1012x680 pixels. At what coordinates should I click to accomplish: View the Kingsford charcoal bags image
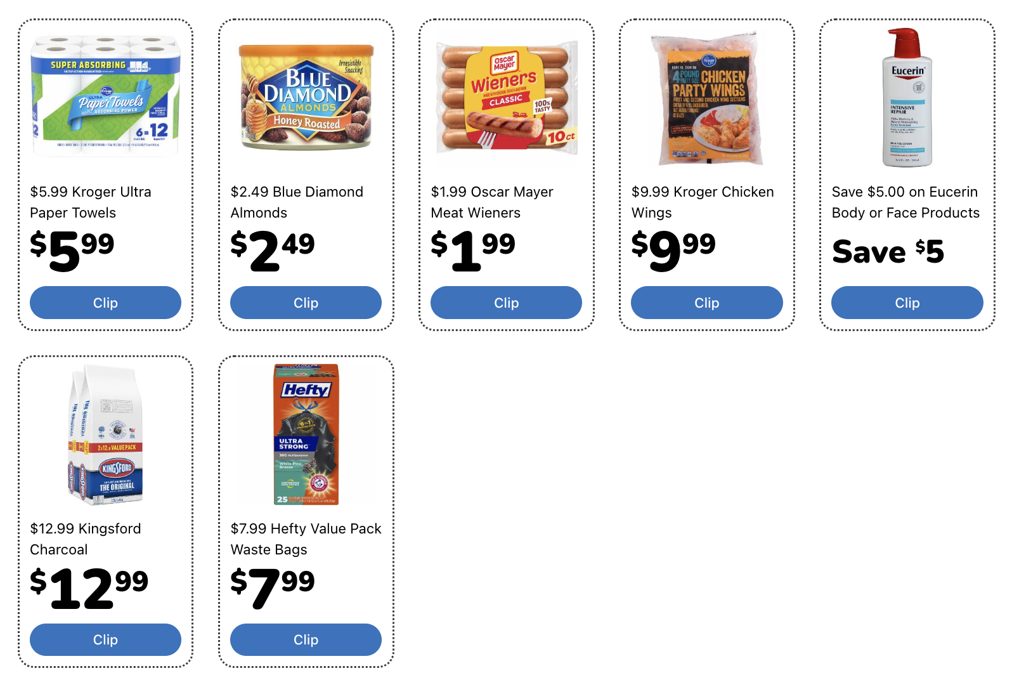click(x=106, y=435)
